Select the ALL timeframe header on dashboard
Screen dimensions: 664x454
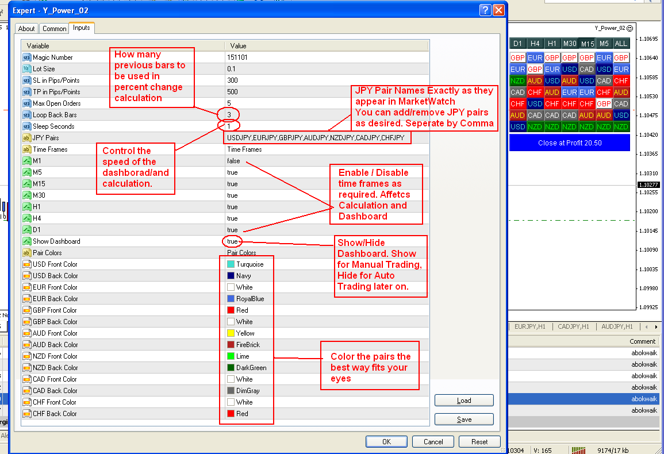click(x=621, y=43)
